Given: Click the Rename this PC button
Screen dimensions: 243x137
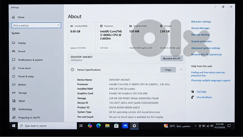Looking at the screenshot, I should click(172, 58).
